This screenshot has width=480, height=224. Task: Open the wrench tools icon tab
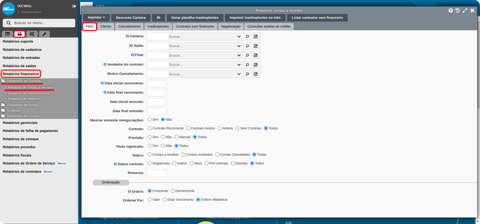44,34
